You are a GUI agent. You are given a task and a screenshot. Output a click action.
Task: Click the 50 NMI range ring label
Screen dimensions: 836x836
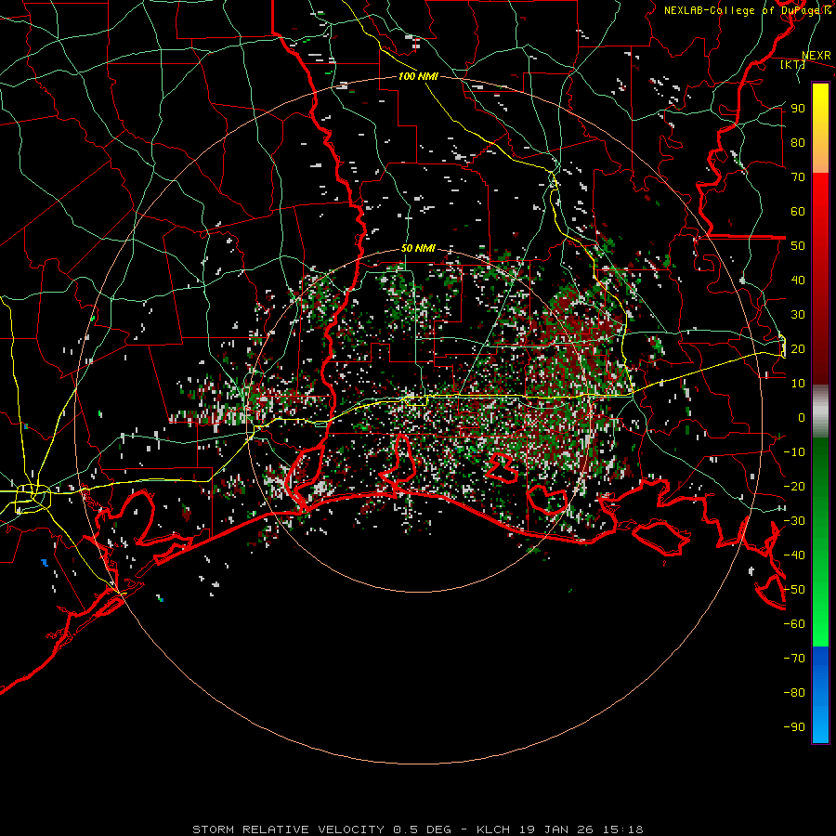click(418, 248)
